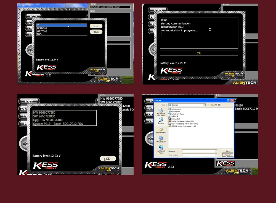Open My Documents in the places bar
The image size is (276, 203).
[161, 130]
